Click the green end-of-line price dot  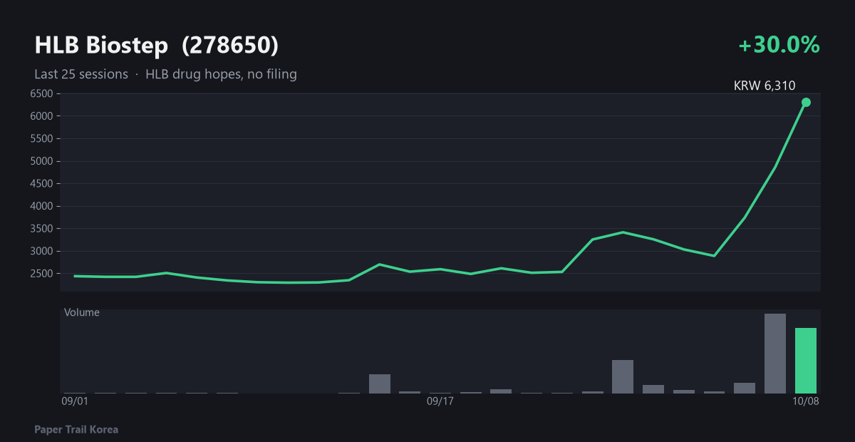click(806, 102)
